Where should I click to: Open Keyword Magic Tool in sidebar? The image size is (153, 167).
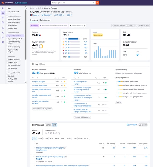(x=15, y=39)
